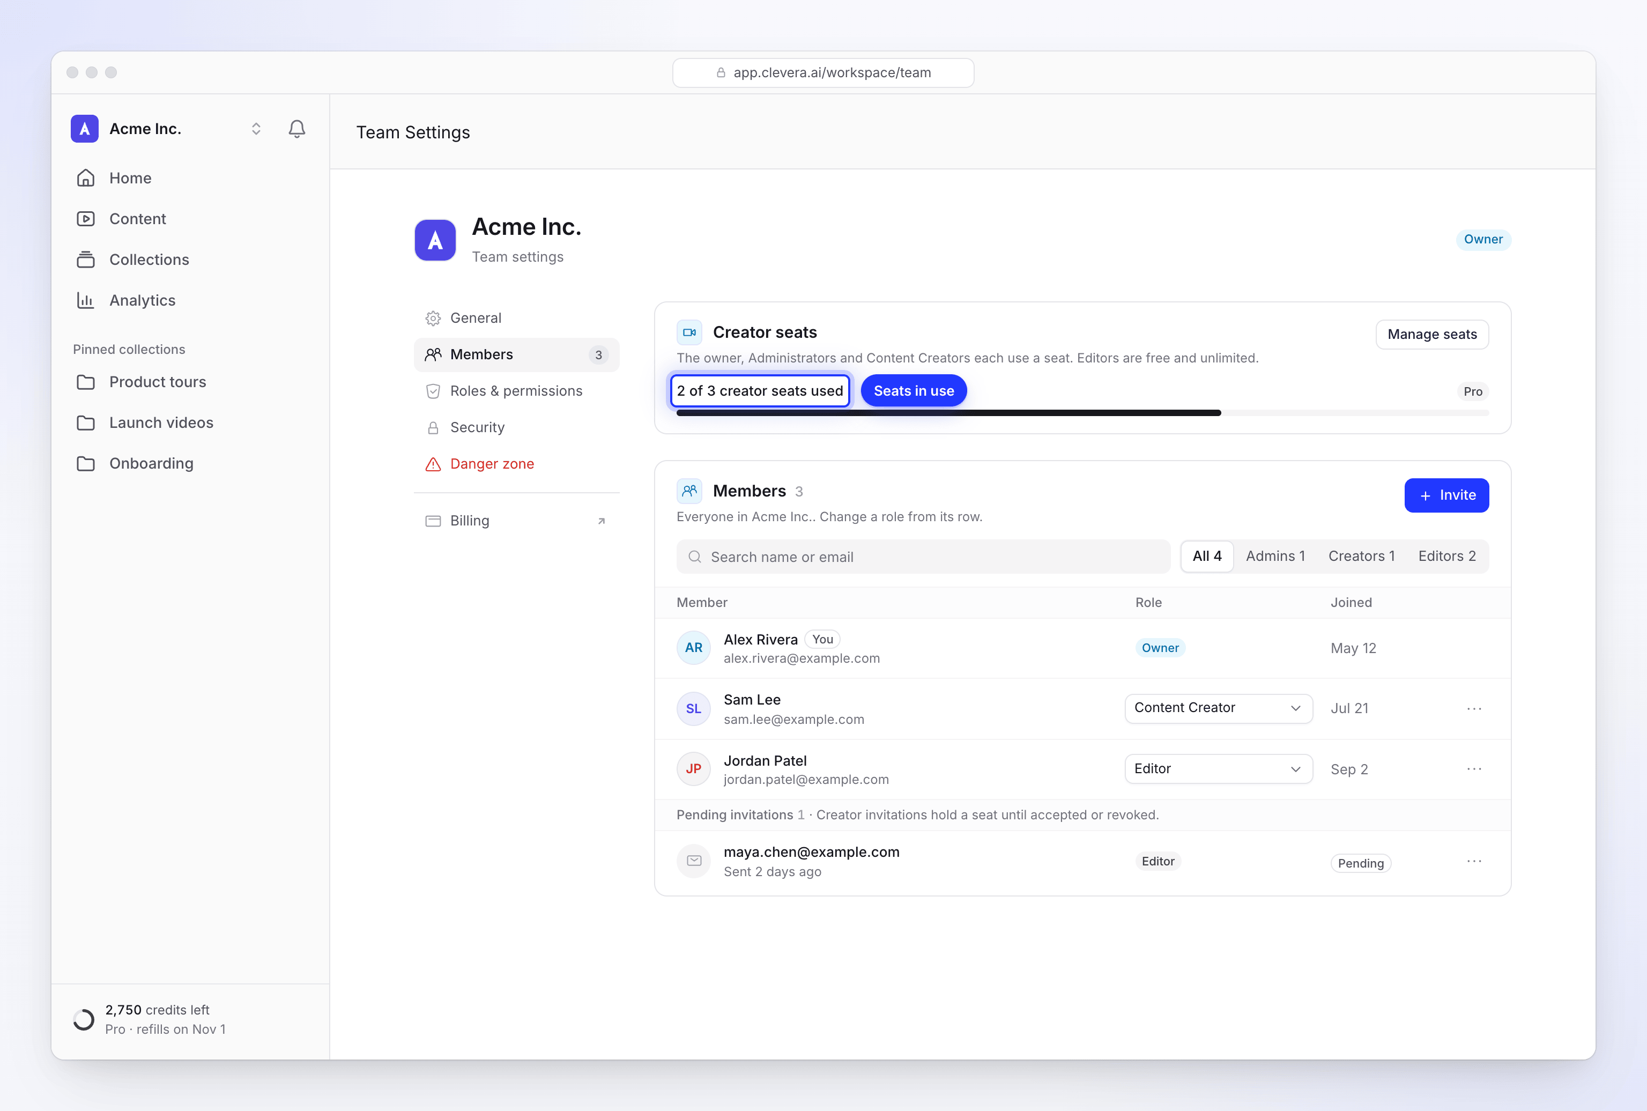Open the Danger zone section
The height and width of the screenshot is (1111, 1647).
click(516, 464)
